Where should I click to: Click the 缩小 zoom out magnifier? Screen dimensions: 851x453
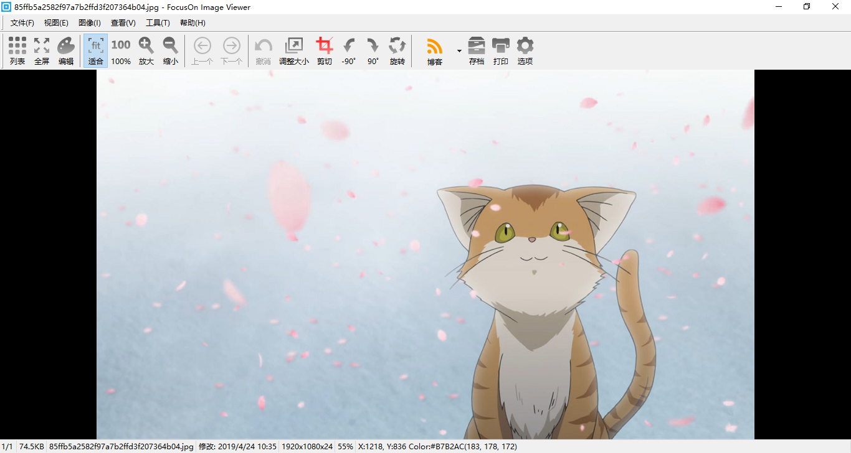coord(171,51)
